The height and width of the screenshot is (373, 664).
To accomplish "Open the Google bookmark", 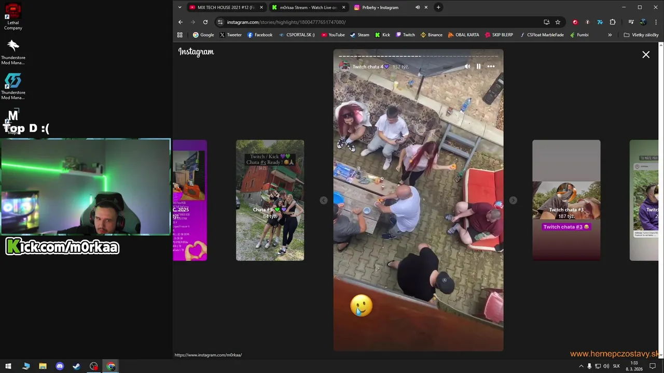I will pos(203,35).
